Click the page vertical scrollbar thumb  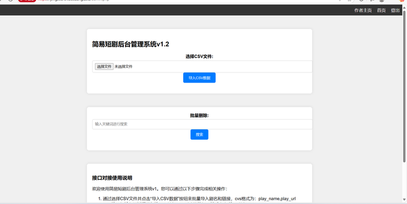(404, 86)
